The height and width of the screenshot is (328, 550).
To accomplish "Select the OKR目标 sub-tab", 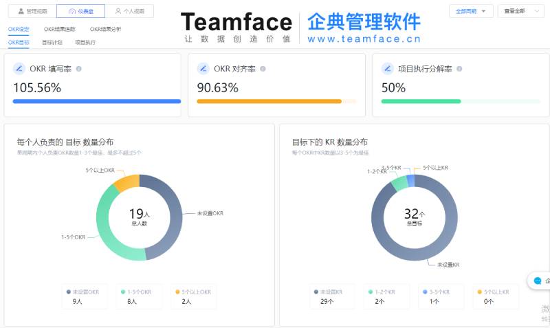I will point(19,43).
